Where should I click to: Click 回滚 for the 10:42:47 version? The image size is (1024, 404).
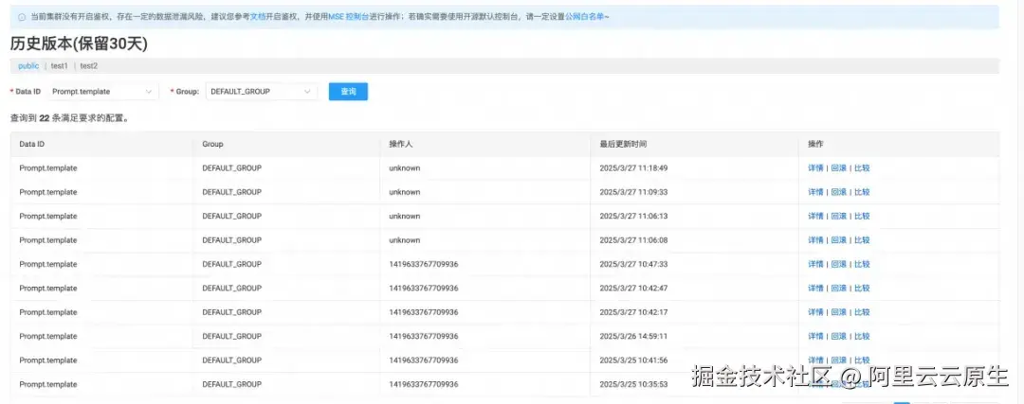pos(838,288)
